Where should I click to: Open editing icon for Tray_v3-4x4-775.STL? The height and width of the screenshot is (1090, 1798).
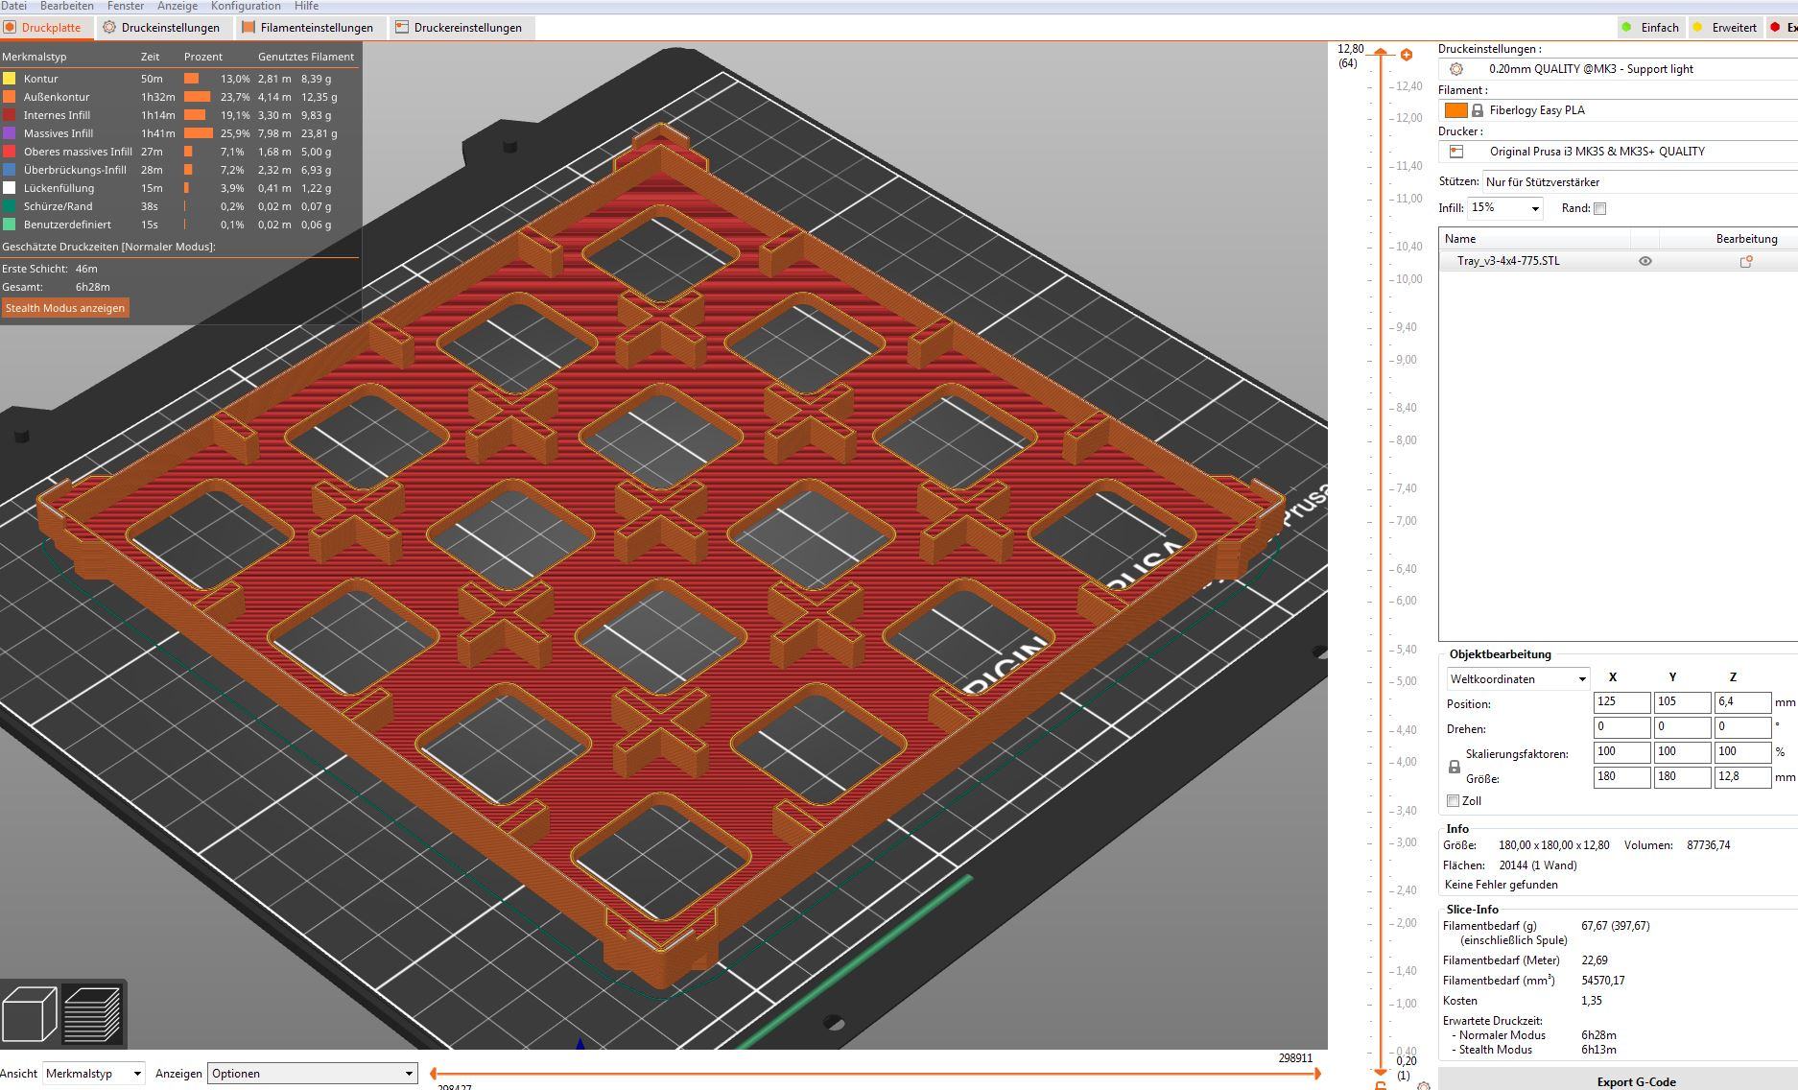(x=1746, y=261)
